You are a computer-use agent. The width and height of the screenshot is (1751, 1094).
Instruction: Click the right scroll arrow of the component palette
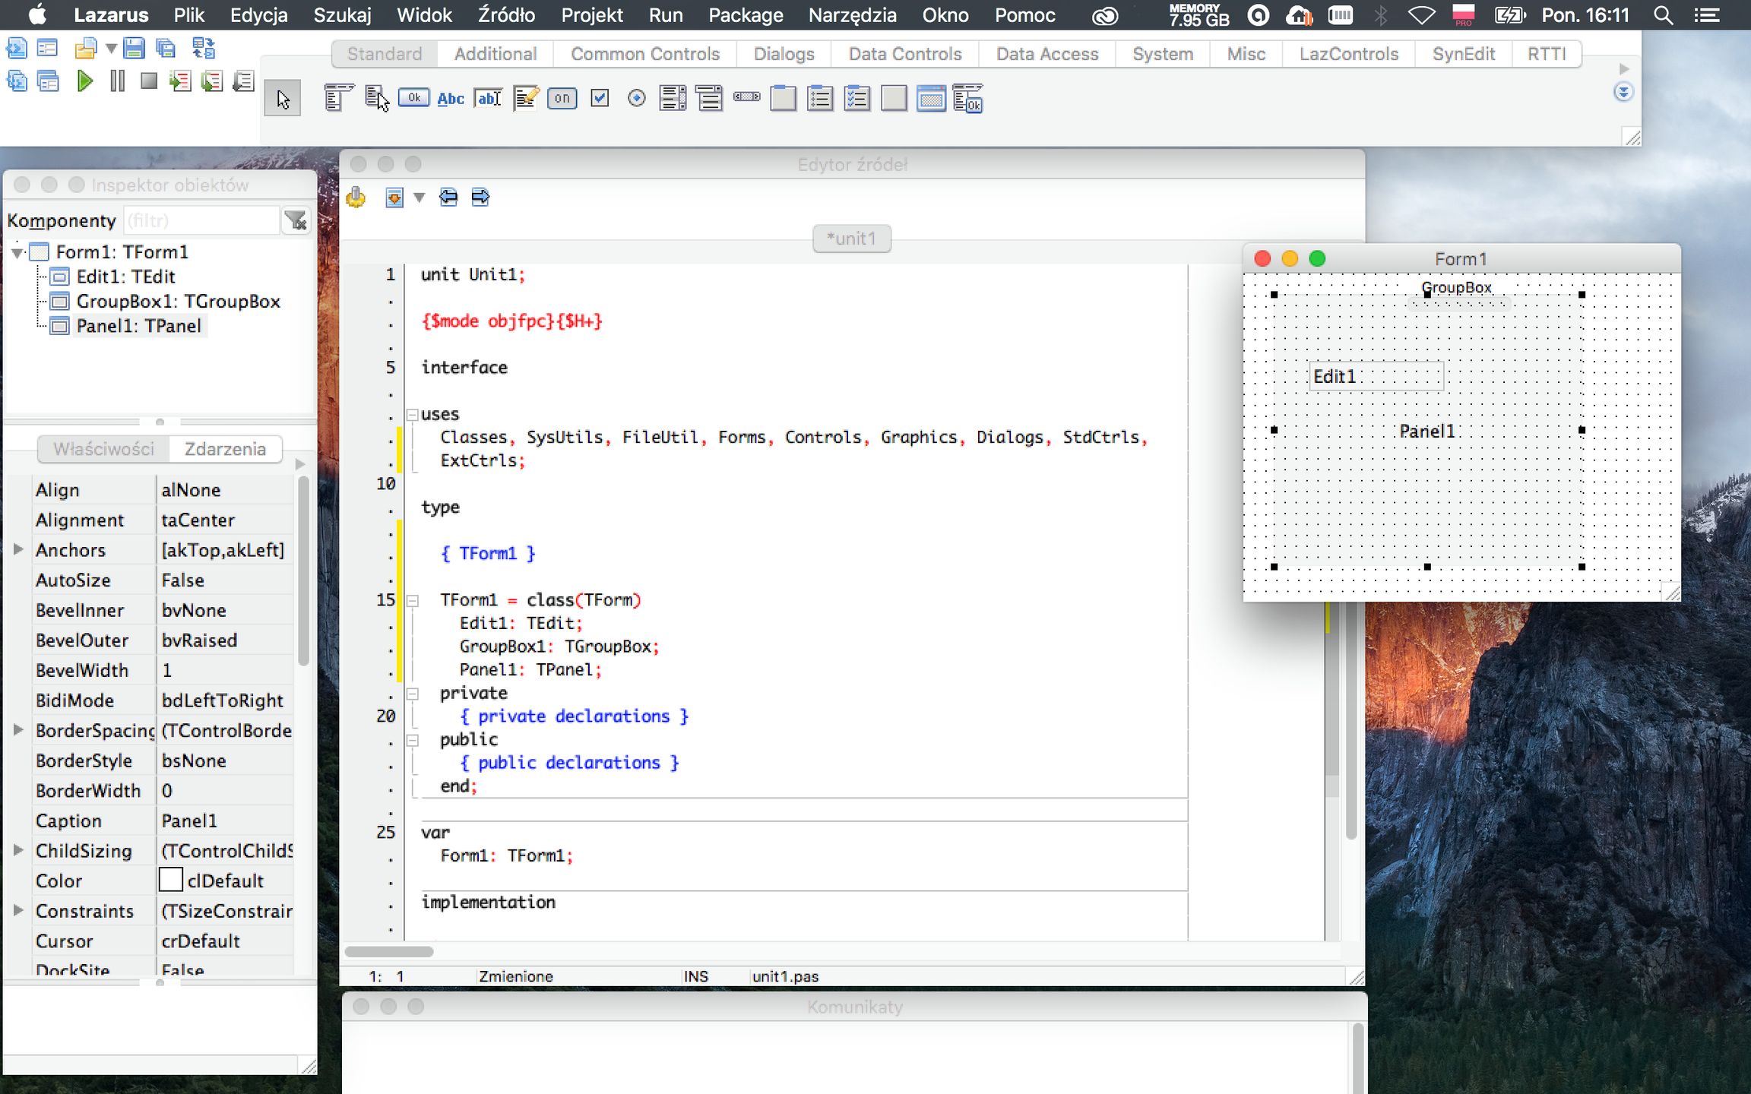tap(1623, 68)
